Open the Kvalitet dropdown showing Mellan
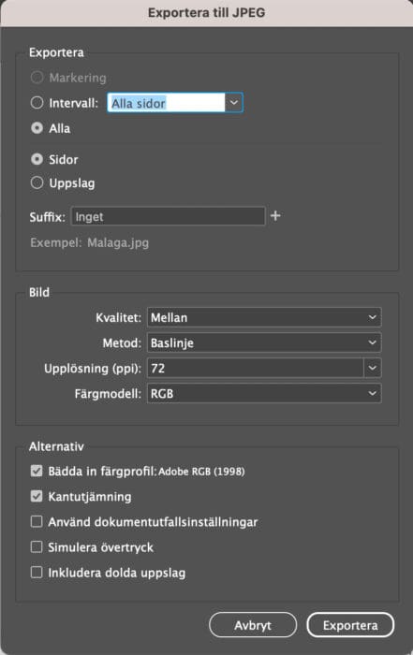Image resolution: width=413 pixels, height=655 pixels. 264,317
